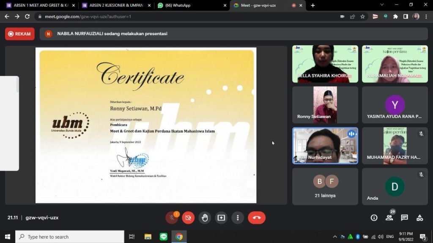Open the green extension icon in toolbar
The width and height of the screenshot is (433, 243).
[386, 16]
